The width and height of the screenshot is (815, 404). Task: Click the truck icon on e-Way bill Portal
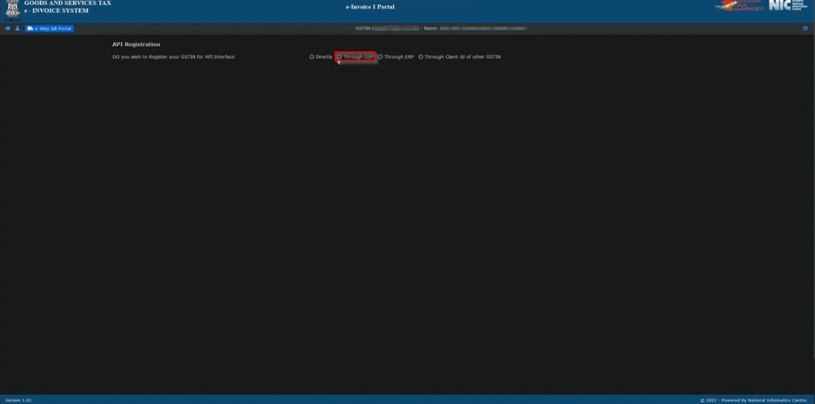coord(30,28)
